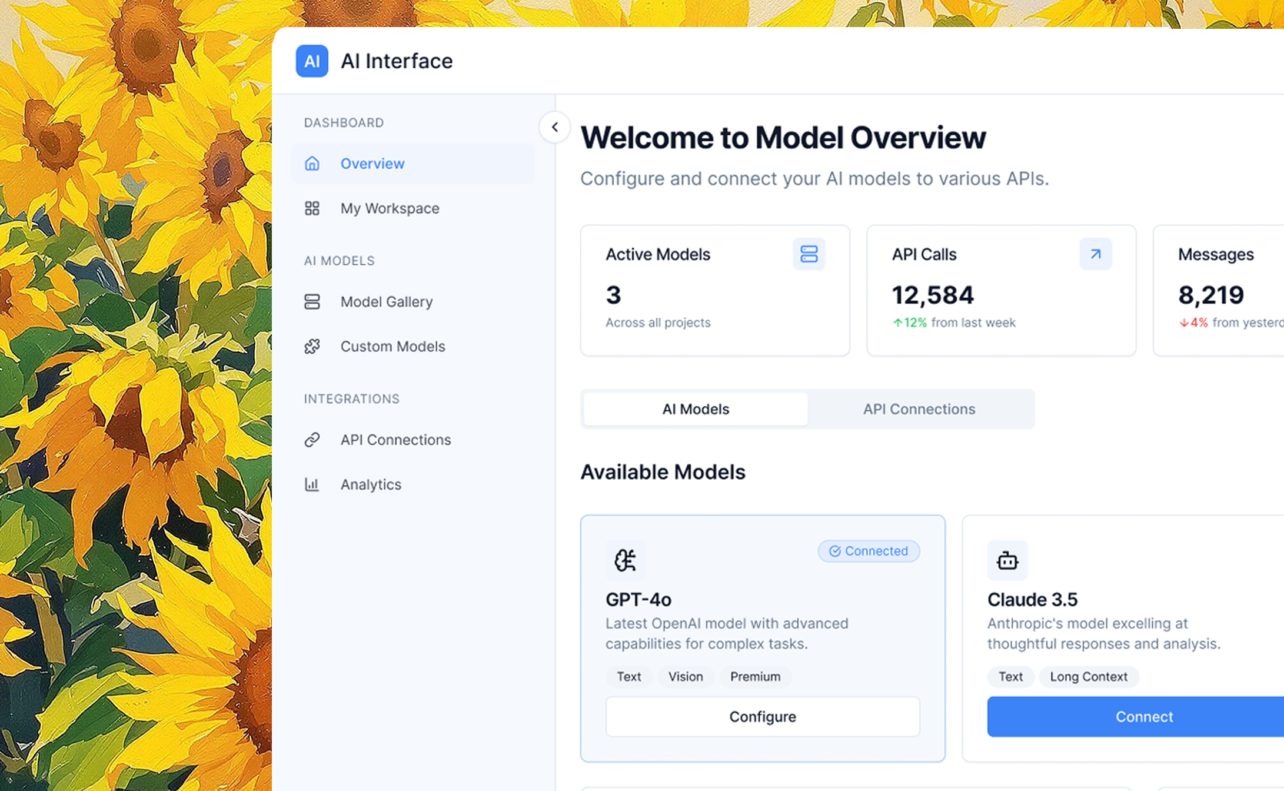Viewport: 1284px width, 791px height.
Task: Click the 4% from yesterday text
Action: tap(1231, 323)
